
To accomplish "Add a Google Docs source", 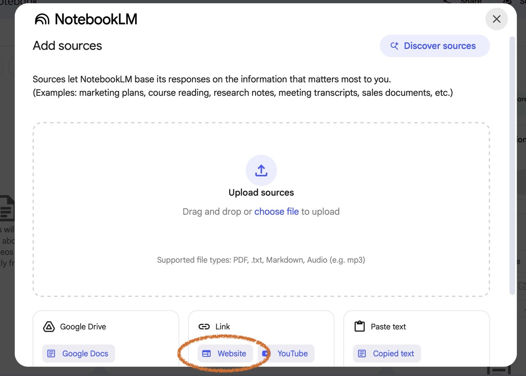I will 79,354.
